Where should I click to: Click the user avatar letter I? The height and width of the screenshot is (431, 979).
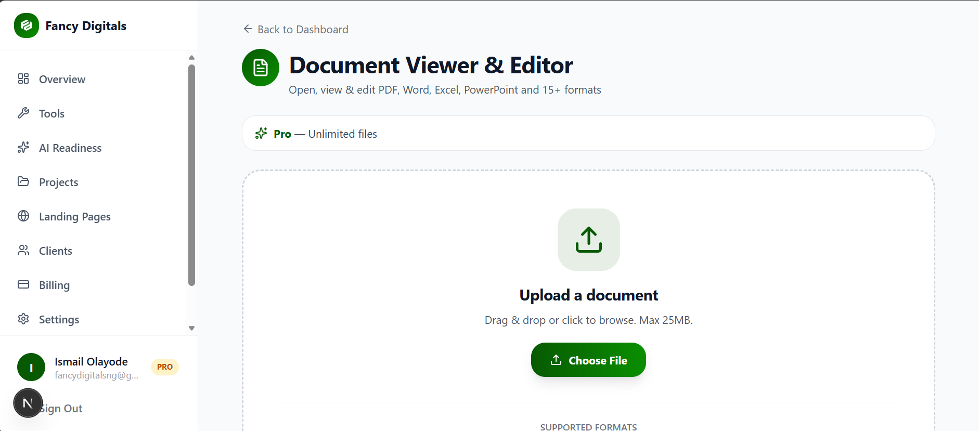point(31,367)
